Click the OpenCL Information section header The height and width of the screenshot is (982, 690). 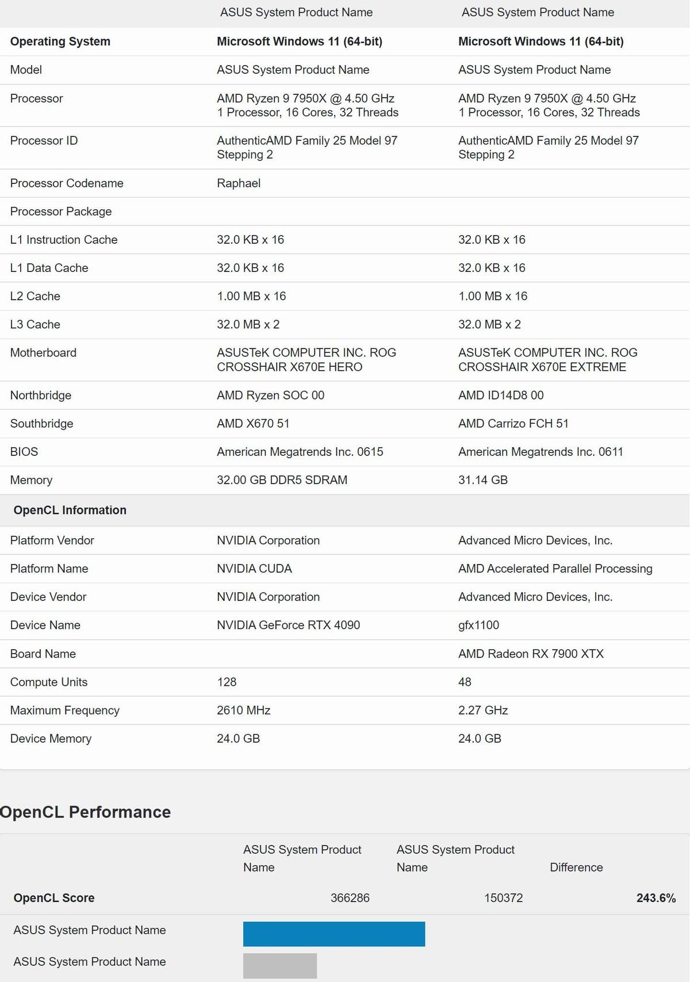(70, 510)
